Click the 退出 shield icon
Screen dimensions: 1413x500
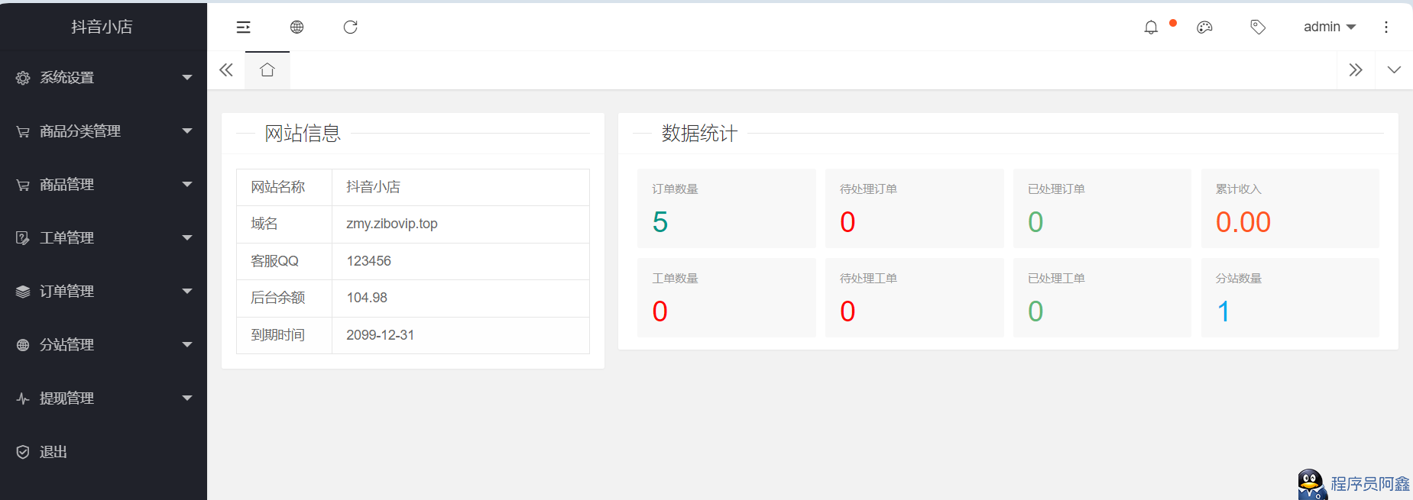[x=23, y=452]
